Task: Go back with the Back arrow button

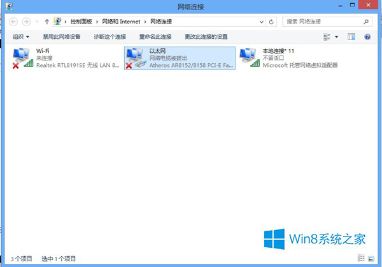Action: pyautogui.click(x=13, y=22)
